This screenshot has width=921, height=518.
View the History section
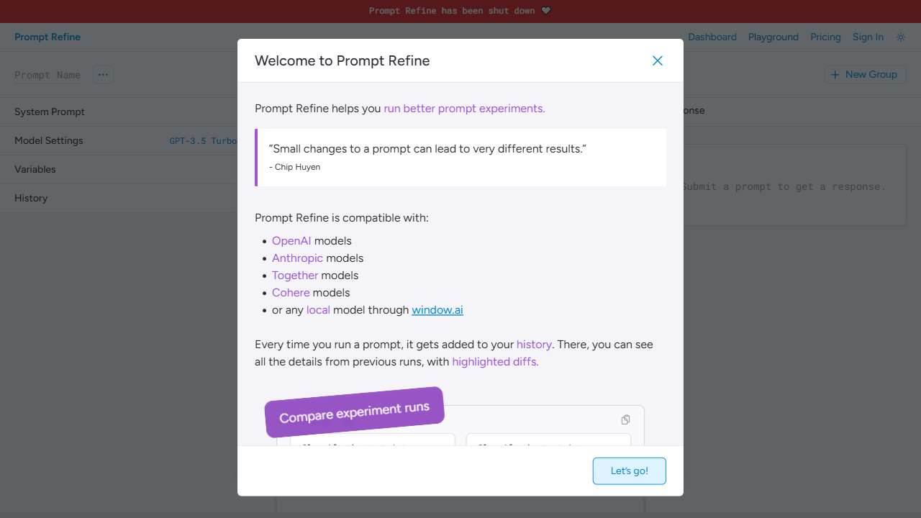tap(30, 198)
